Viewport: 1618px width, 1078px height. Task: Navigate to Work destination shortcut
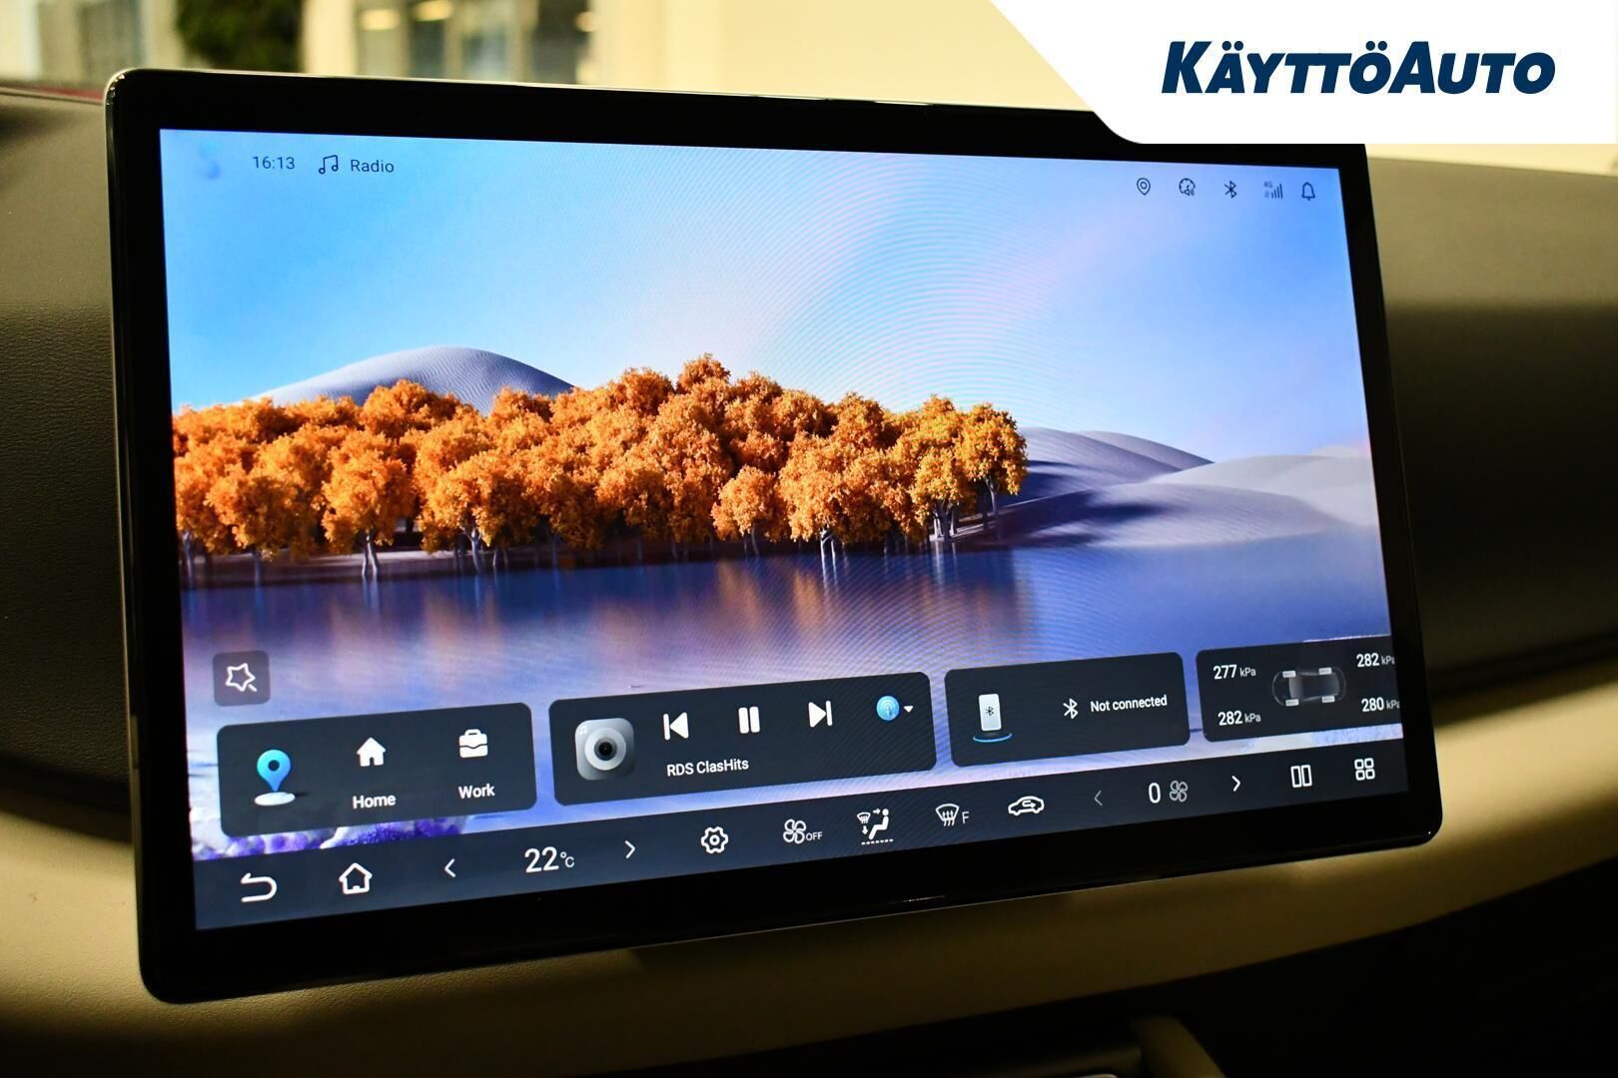(x=474, y=763)
